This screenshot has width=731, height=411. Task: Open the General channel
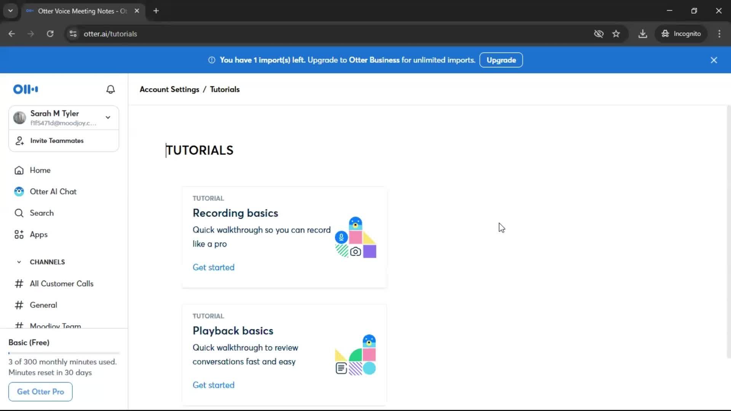click(x=43, y=305)
